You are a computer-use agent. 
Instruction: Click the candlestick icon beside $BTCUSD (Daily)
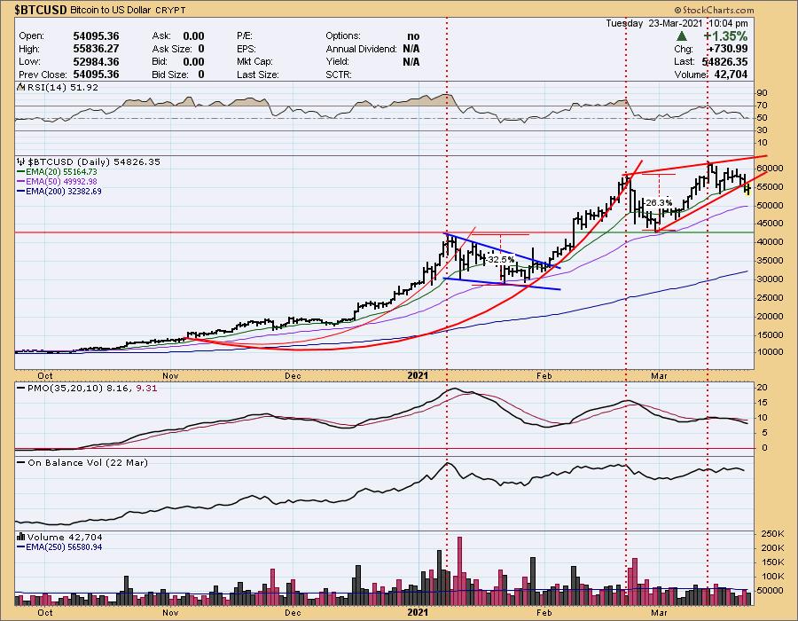point(21,161)
